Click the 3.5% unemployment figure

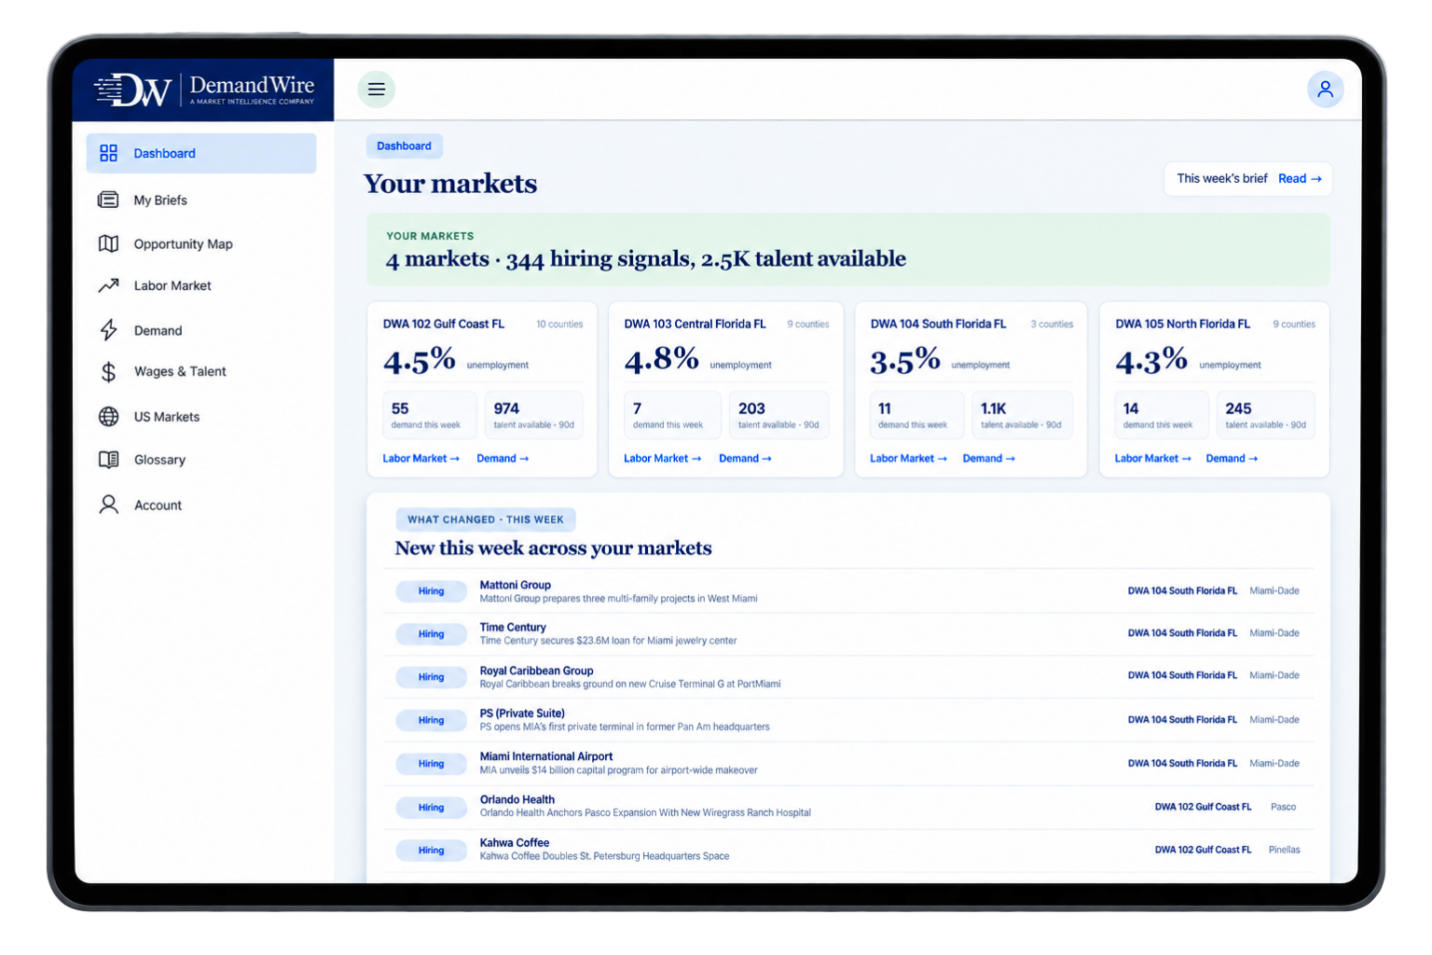(x=905, y=359)
